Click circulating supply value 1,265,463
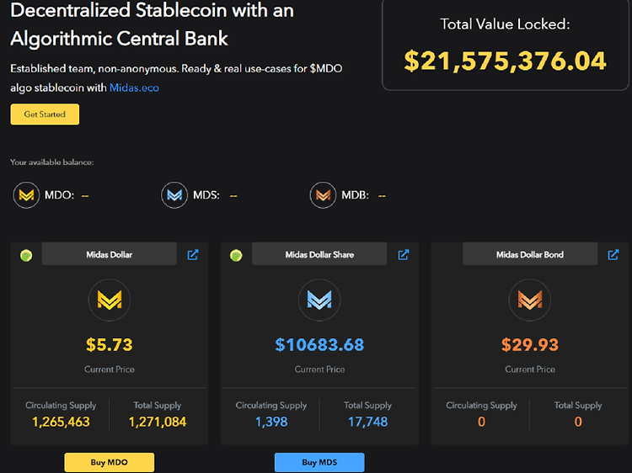 pos(61,422)
